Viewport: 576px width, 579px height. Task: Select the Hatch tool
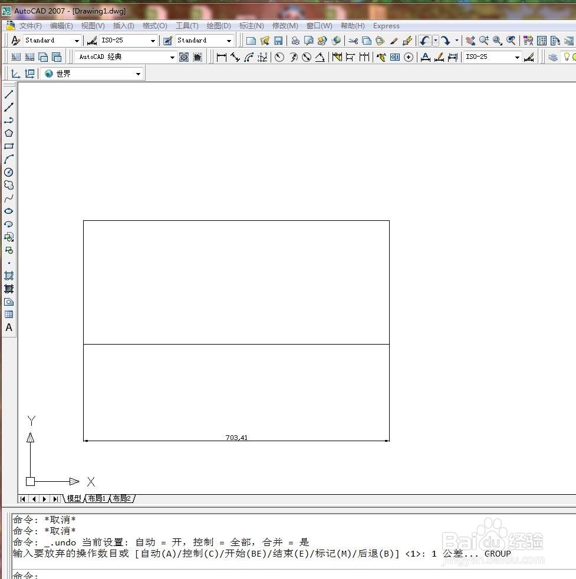click(9, 276)
